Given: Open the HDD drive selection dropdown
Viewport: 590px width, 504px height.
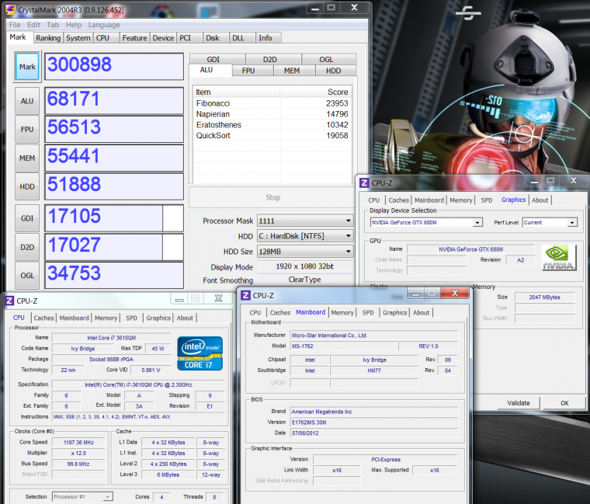Looking at the screenshot, I should 304,236.
